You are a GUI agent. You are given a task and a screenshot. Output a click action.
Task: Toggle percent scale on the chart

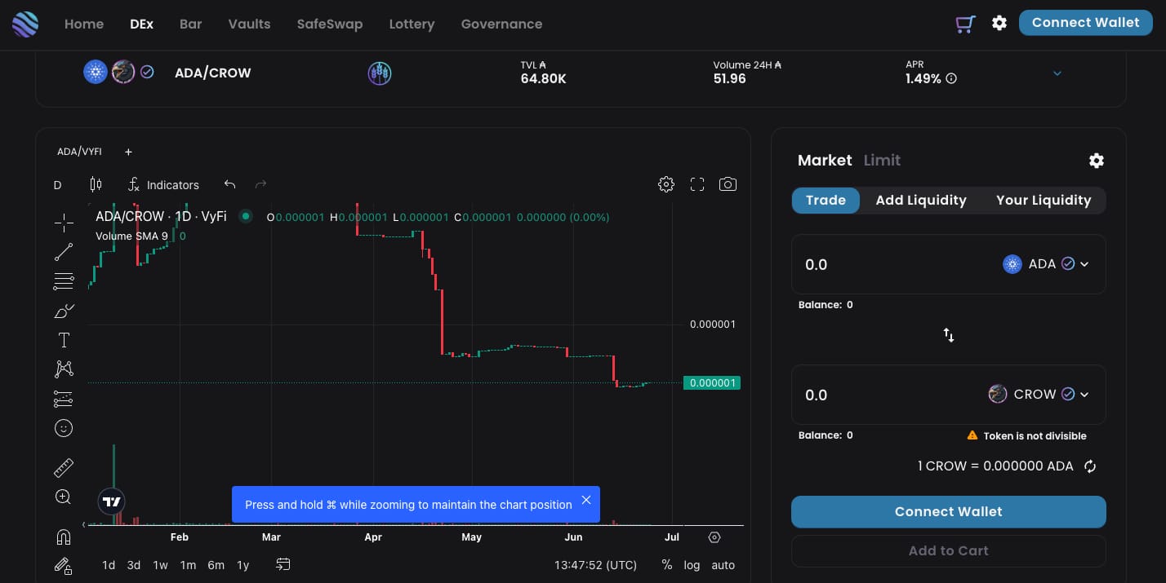pos(667,565)
